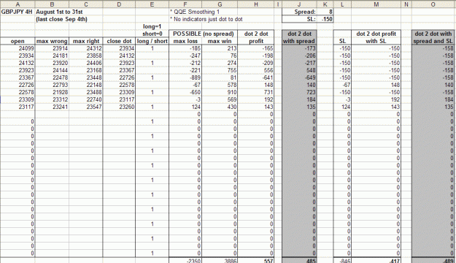
Task: Click the 'long=1' legend cell
Action: [152, 26]
